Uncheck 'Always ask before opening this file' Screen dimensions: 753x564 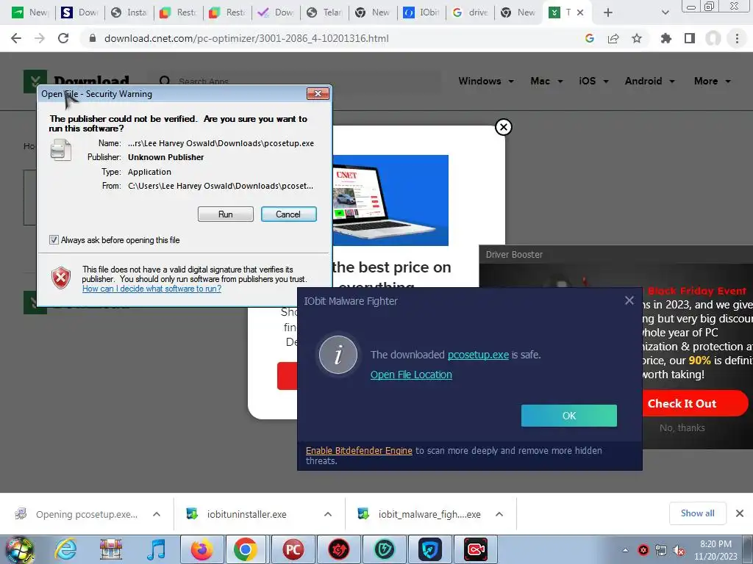click(54, 240)
